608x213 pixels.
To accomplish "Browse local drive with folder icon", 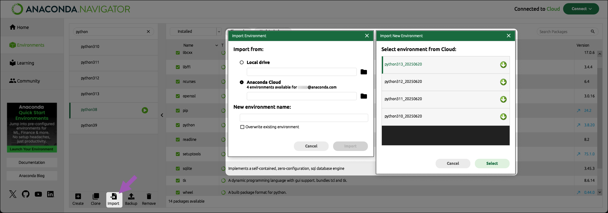I will pyautogui.click(x=364, y=72).
